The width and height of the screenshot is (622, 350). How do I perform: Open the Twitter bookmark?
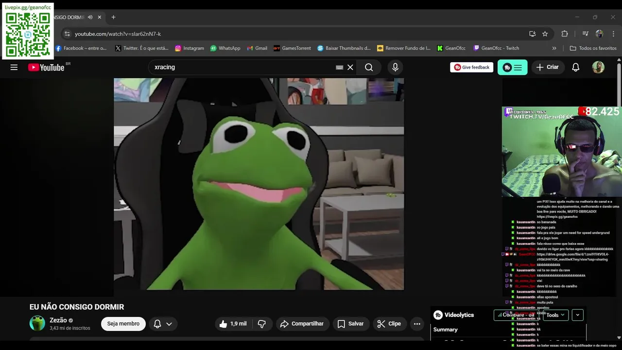141,48
